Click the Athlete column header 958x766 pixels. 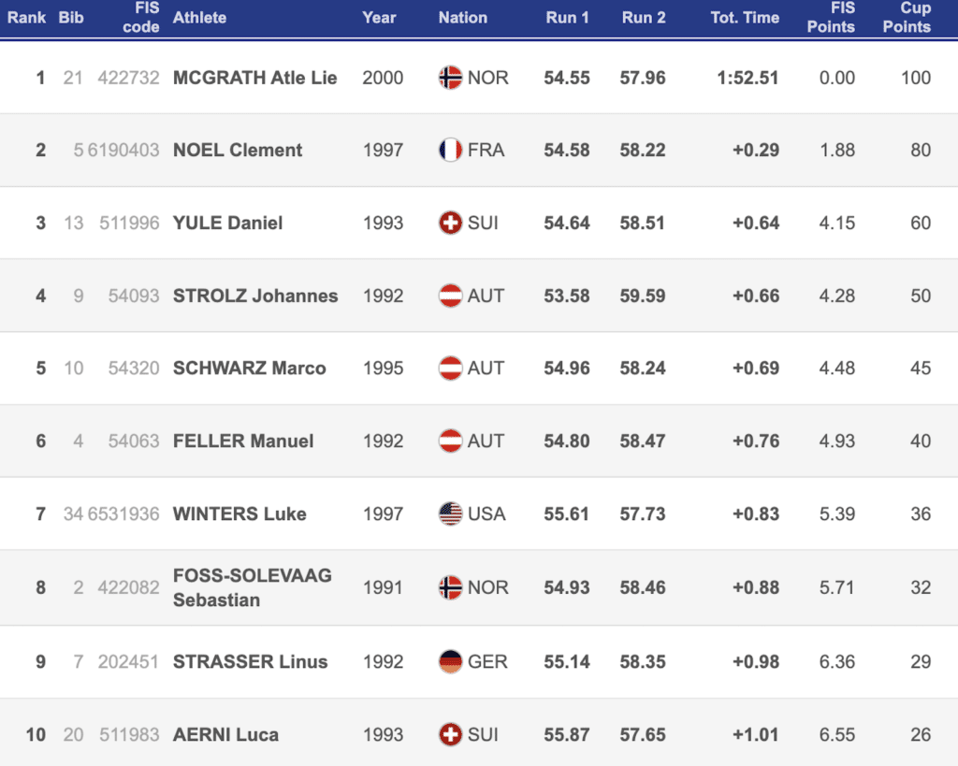(199, 18)
